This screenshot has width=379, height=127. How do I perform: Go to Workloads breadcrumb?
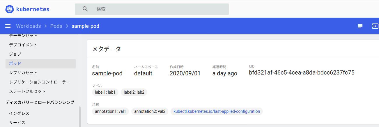click(x=28, y=26)
